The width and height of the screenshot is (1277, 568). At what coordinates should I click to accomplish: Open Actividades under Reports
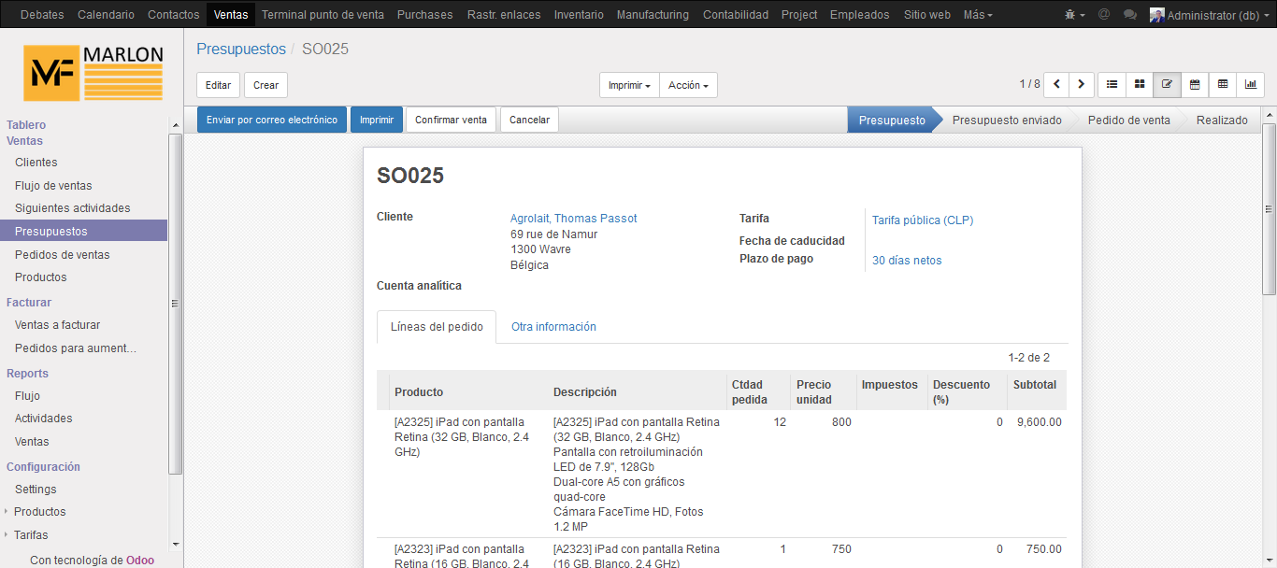pos(43,419)
